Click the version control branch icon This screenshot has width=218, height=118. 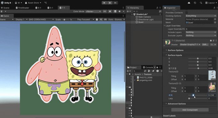pyautogui.click(x=46, y=3)
